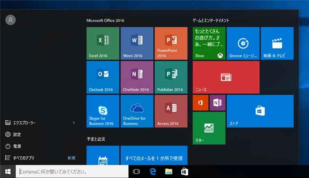Open the calendar tile under 予定と近況
Viewport: 309px width, 178px height.
pyautogui.click(x=103, y=155)
